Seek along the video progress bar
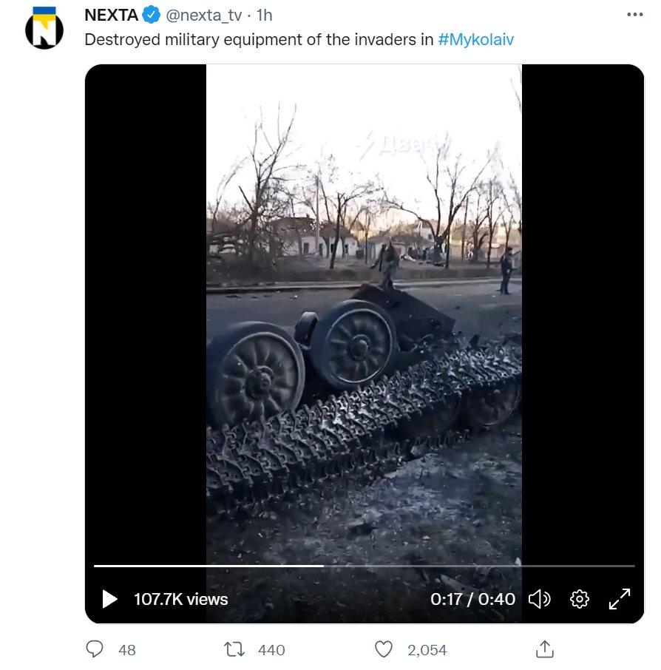 point(364,566)
